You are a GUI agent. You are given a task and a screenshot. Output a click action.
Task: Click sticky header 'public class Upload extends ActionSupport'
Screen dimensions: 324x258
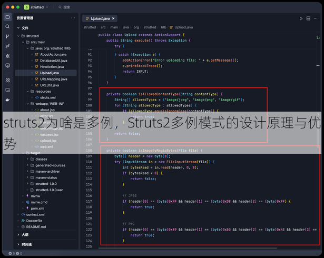141,35
